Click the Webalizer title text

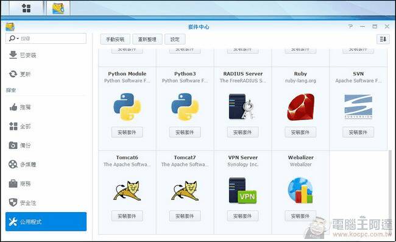[x=301, y=157]
